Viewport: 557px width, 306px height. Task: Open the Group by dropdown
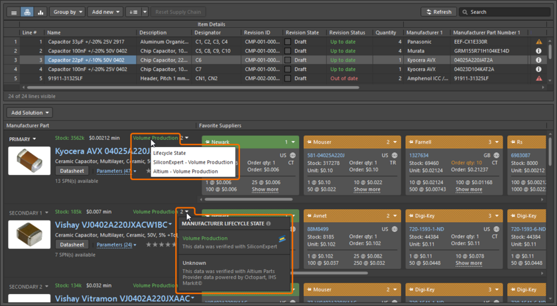point(68,12)
